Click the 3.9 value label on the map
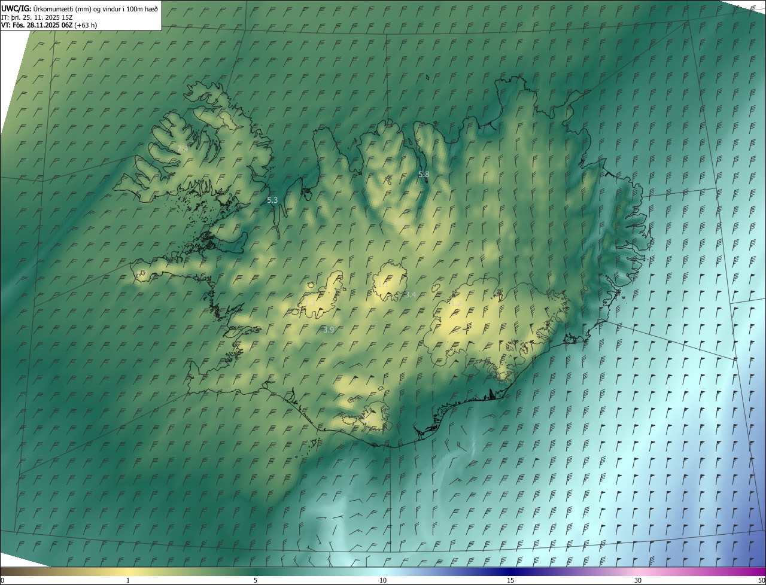The image size is (766, 585). point(329,330)
